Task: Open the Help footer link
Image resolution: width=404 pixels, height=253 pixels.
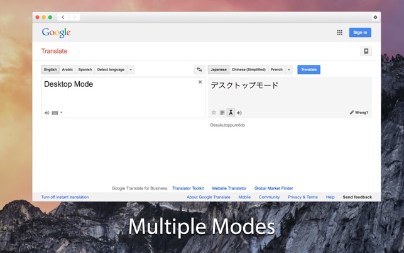Action: click(330, 197)
